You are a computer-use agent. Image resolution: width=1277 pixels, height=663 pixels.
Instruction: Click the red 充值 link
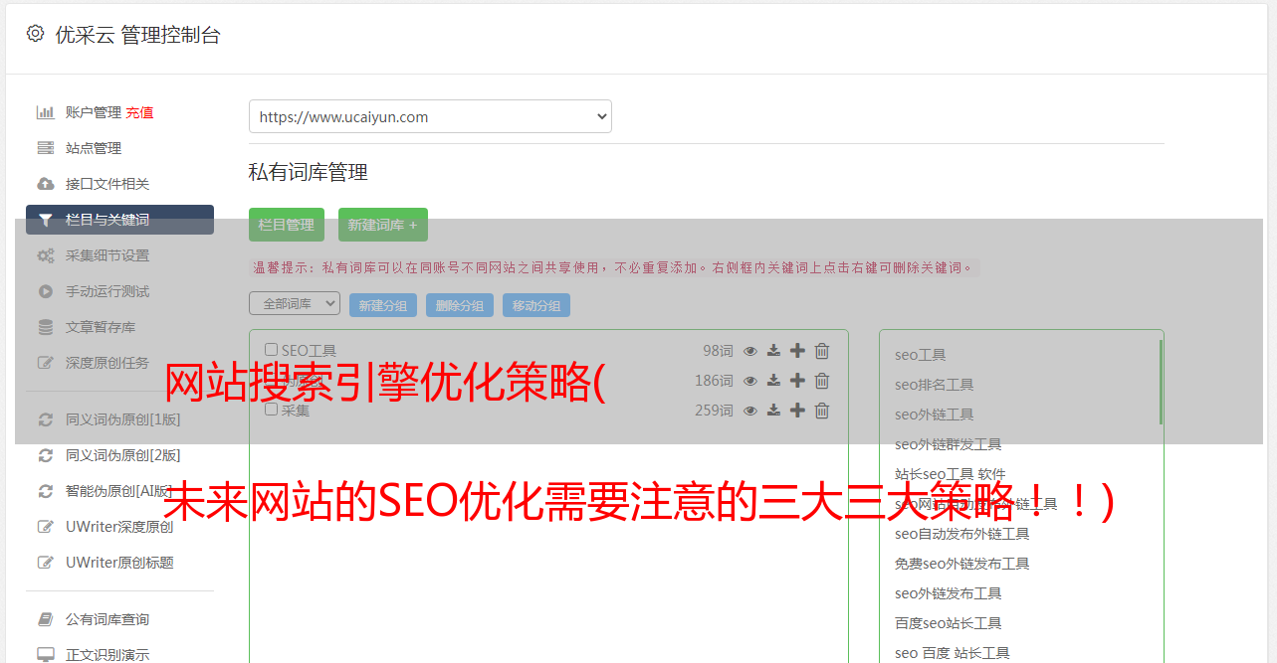pyautogui.click(x=139, y=112)
